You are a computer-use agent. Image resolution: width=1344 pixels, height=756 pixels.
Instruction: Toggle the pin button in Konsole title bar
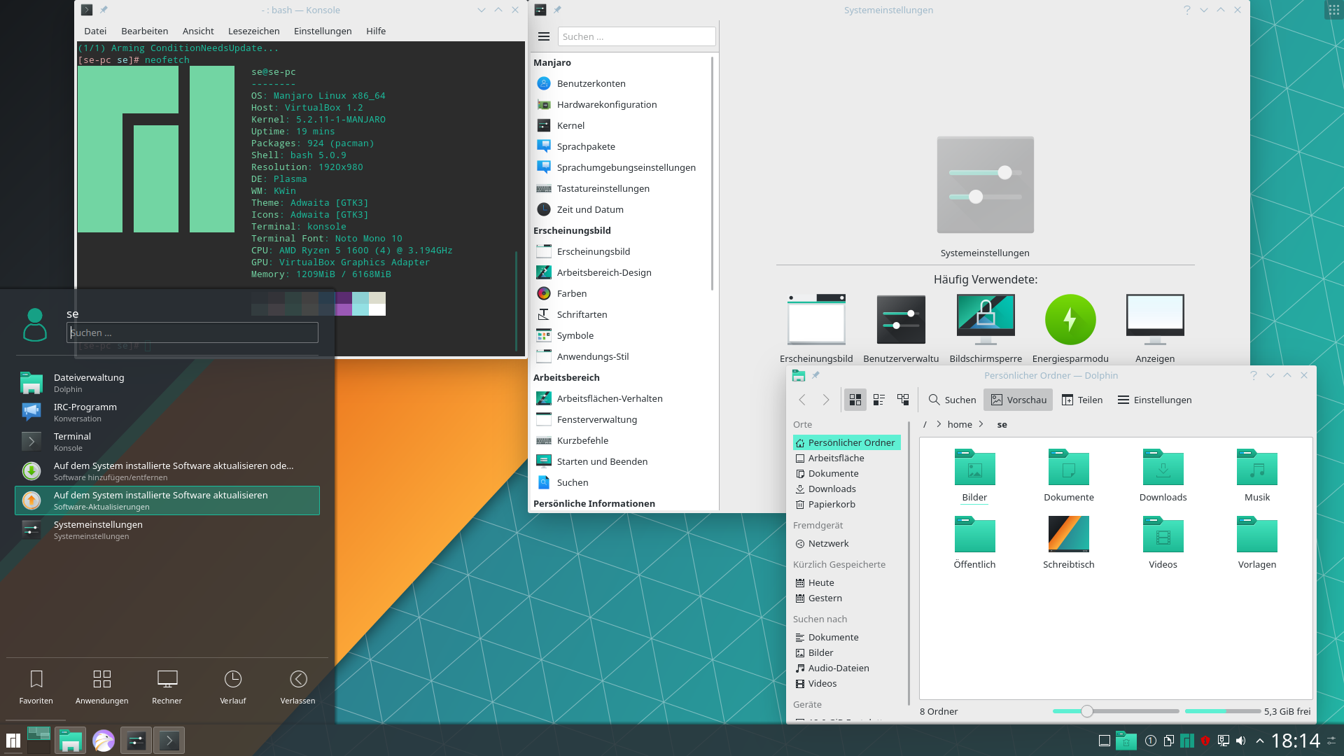(104, 10)
